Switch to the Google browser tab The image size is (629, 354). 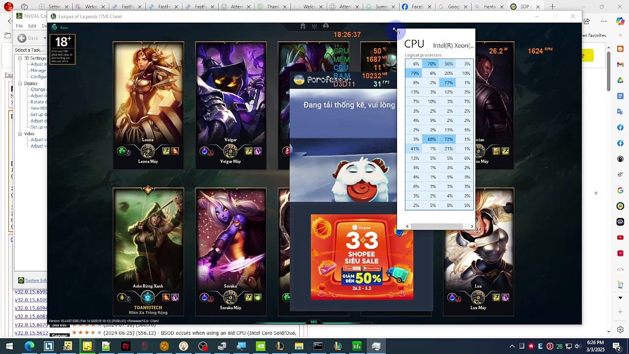click(454, 7)
